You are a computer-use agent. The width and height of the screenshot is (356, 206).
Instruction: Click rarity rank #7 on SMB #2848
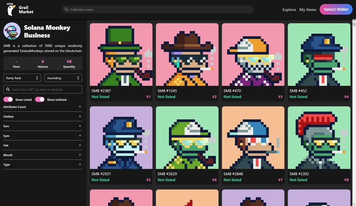pyautogui.click(x=280, y=180)
